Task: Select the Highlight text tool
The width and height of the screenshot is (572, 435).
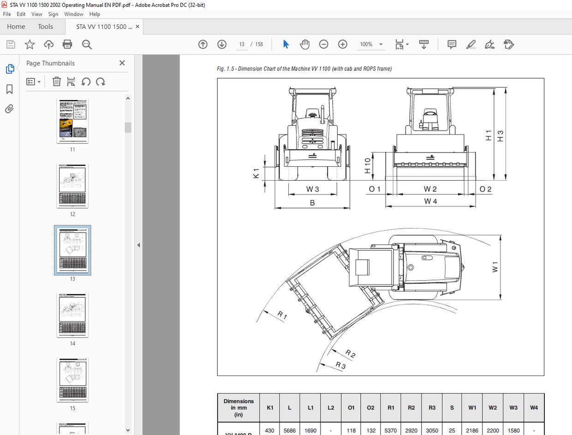Action: tap(471, 44)
